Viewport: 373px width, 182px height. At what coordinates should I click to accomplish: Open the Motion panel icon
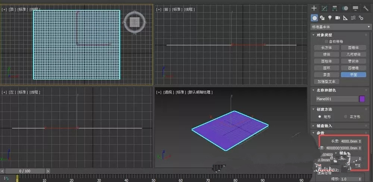[x=345, y=8]
